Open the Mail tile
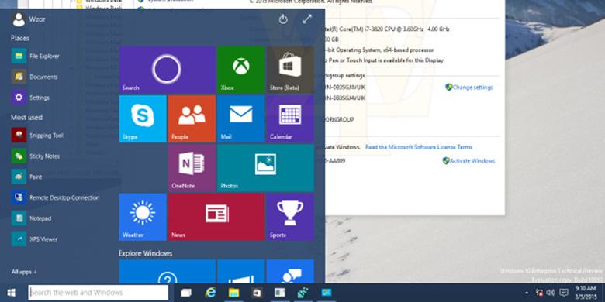The height and width of the screenshot is (302, 605). (240, 118)
